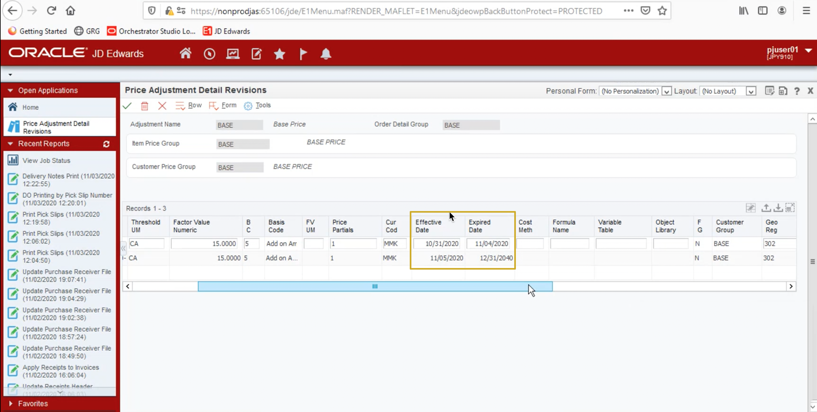Open the Oracle home icon in header

(185, 54)
